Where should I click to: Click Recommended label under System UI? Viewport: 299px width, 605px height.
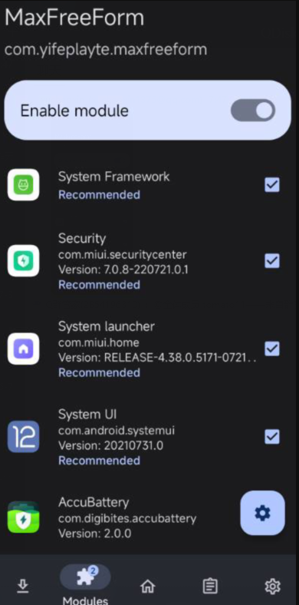[x=99, y=461]
